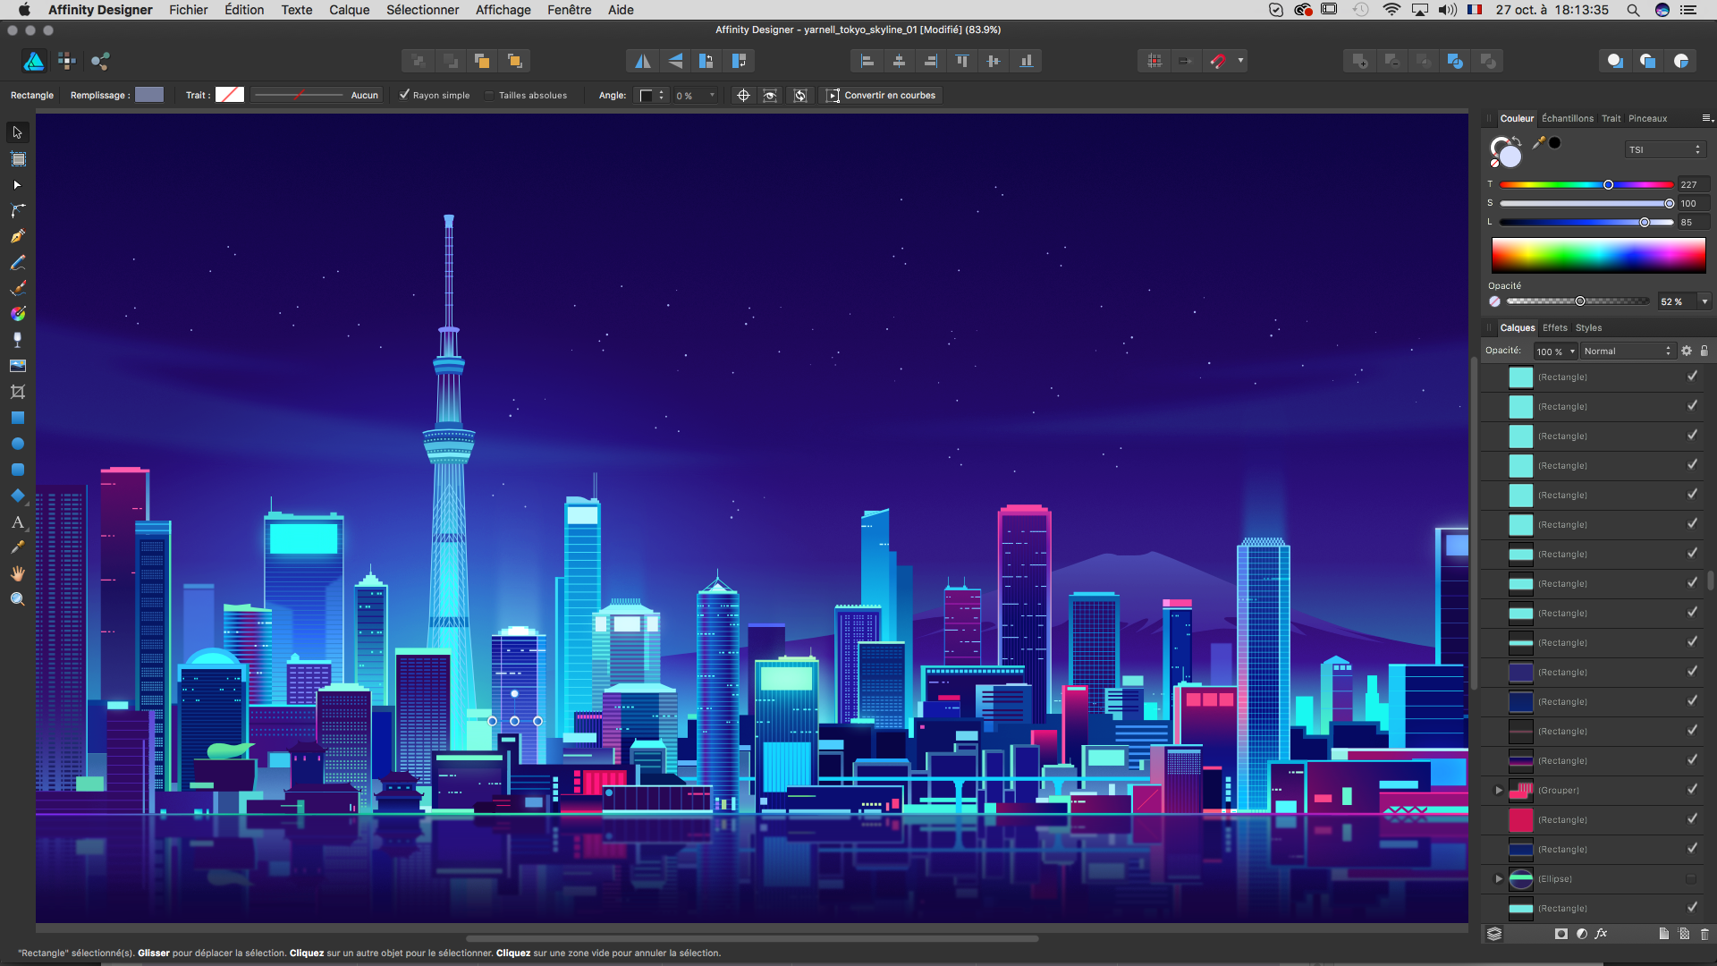Show the hidden Ellipse layer
1717x966 pixels.
pos(1691,879)
